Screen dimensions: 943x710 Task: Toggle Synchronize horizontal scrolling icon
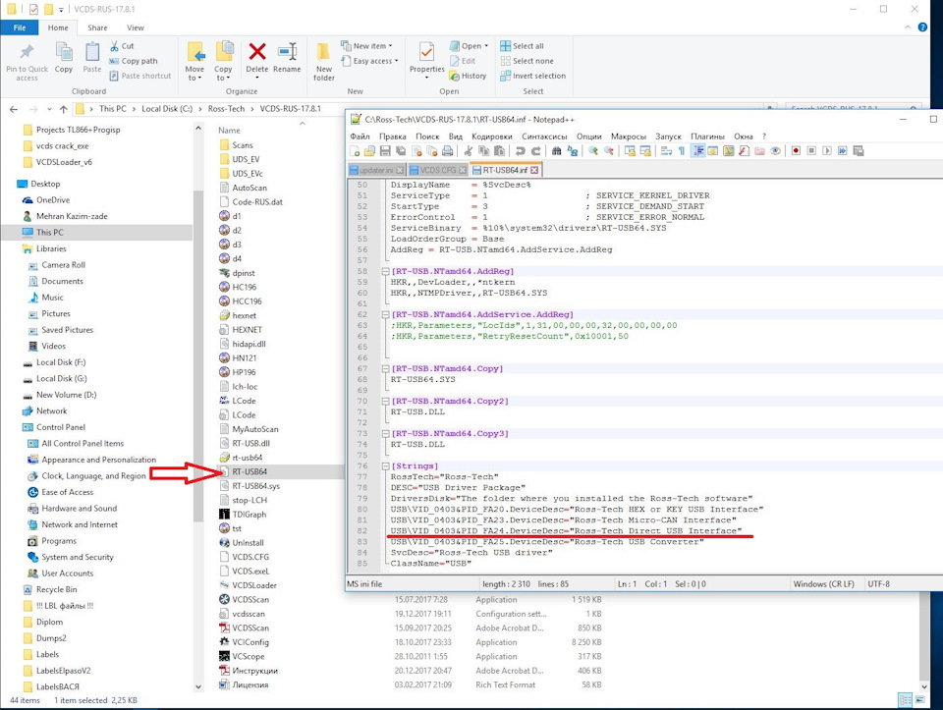[645, 151]
